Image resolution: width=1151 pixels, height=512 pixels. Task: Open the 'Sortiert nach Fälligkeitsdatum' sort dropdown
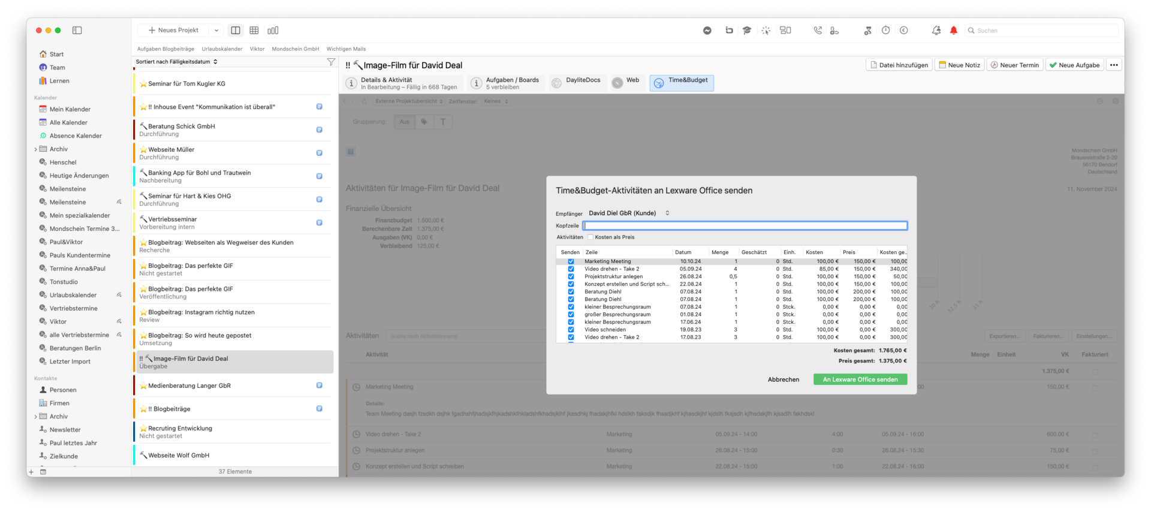pyautogui.click(x=176, y=62)
